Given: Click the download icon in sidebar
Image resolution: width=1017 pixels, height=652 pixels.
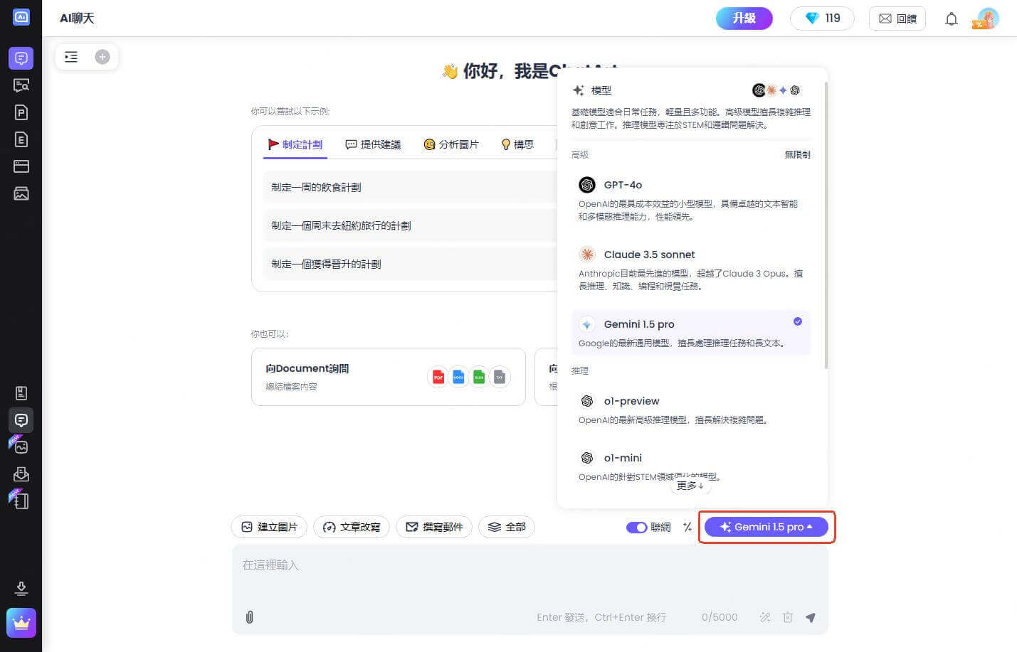Looking at the screenshot, I should coord(21,589).
